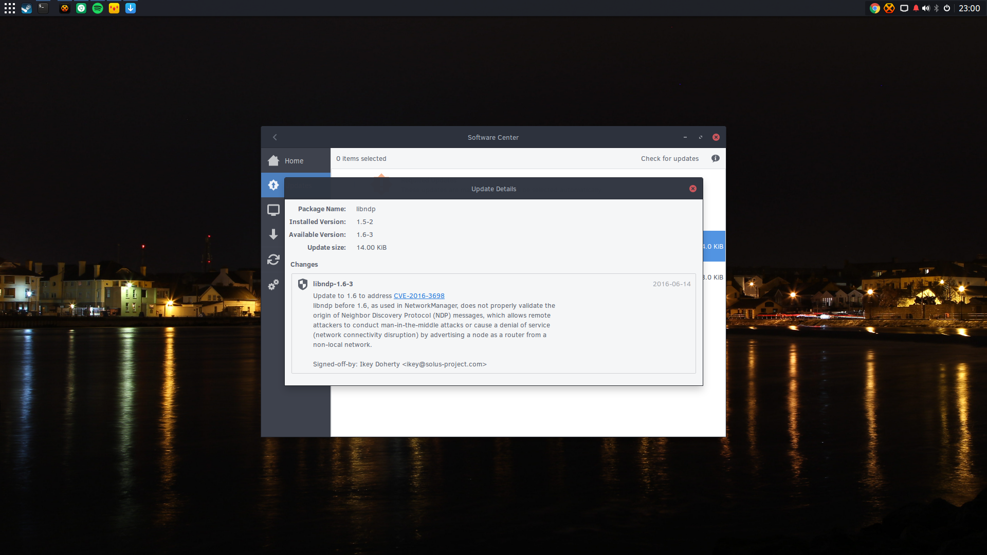
Task: Open the Installed monitor sidebar icon
Action: coord(273,210)
